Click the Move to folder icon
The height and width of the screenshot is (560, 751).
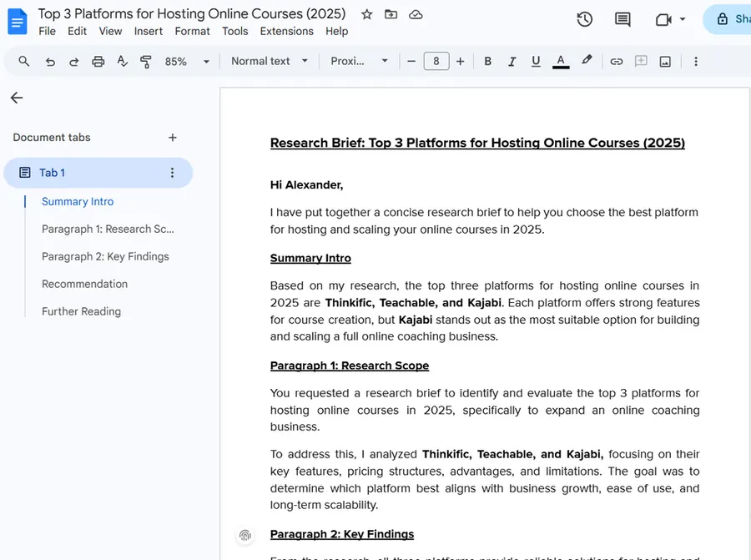(x=391, y=14)
